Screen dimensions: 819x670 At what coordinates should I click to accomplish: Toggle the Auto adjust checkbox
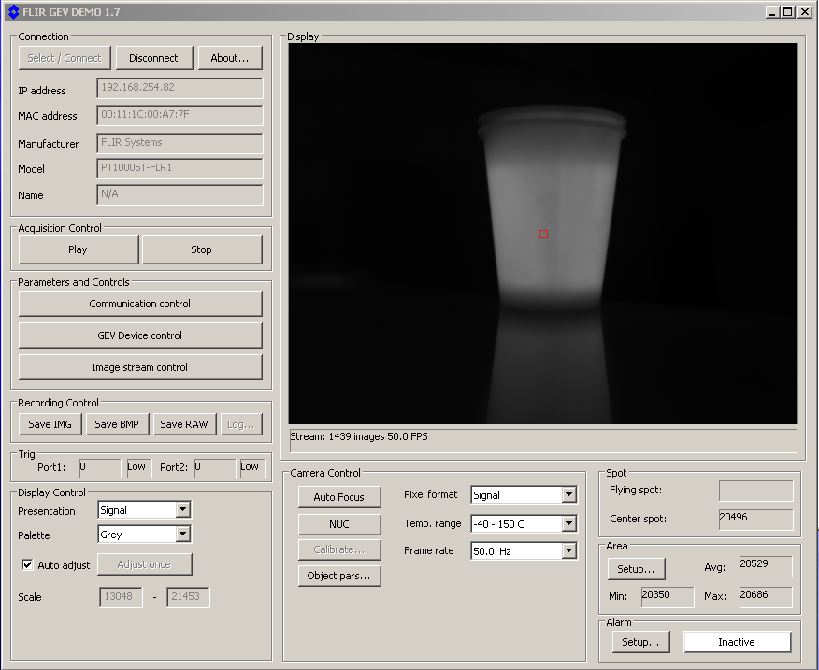click(x=27, y=564)
